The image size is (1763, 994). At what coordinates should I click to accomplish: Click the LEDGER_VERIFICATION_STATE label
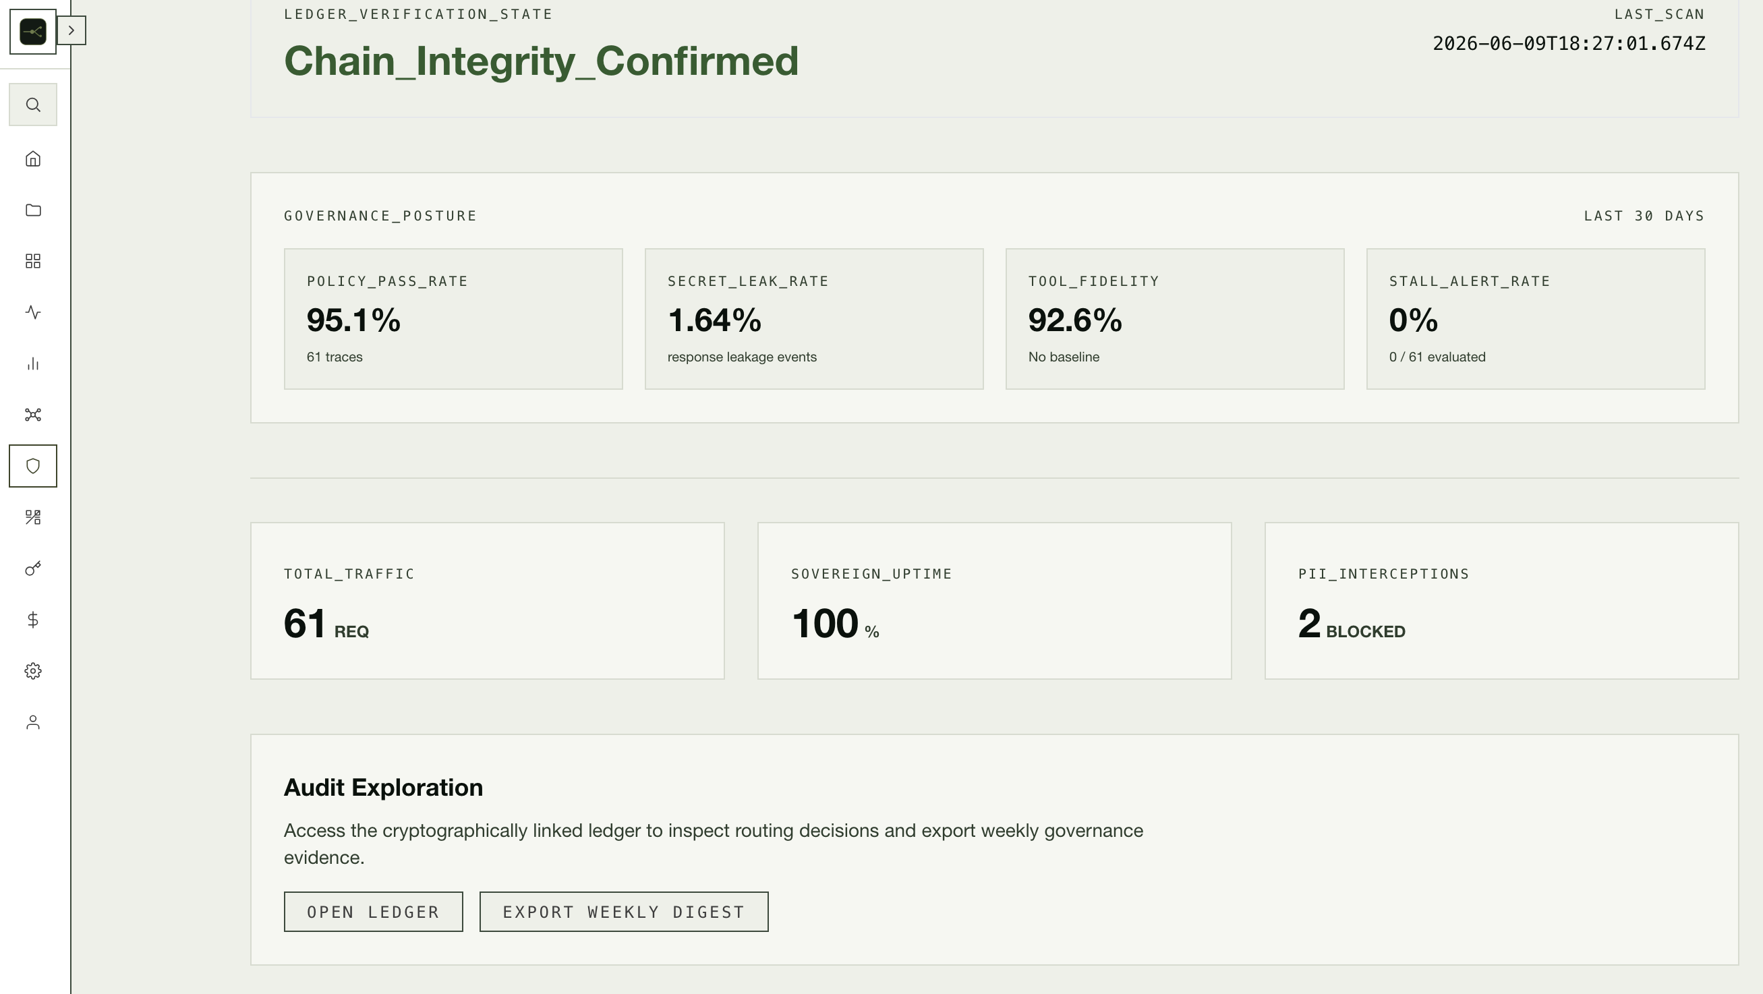(418, 14)
